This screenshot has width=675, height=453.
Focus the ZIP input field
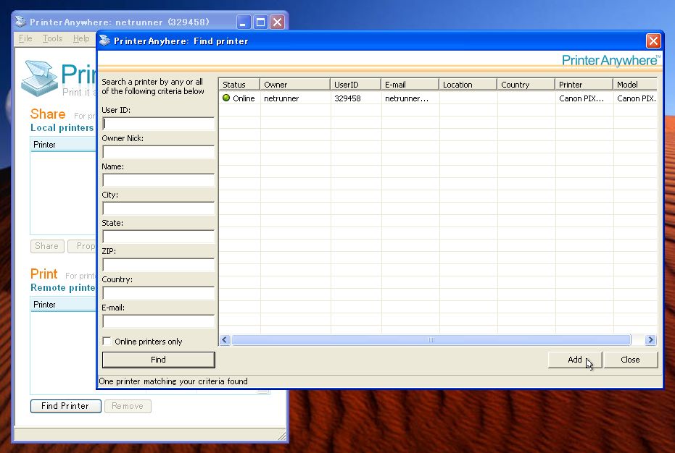tap(158, 265)
